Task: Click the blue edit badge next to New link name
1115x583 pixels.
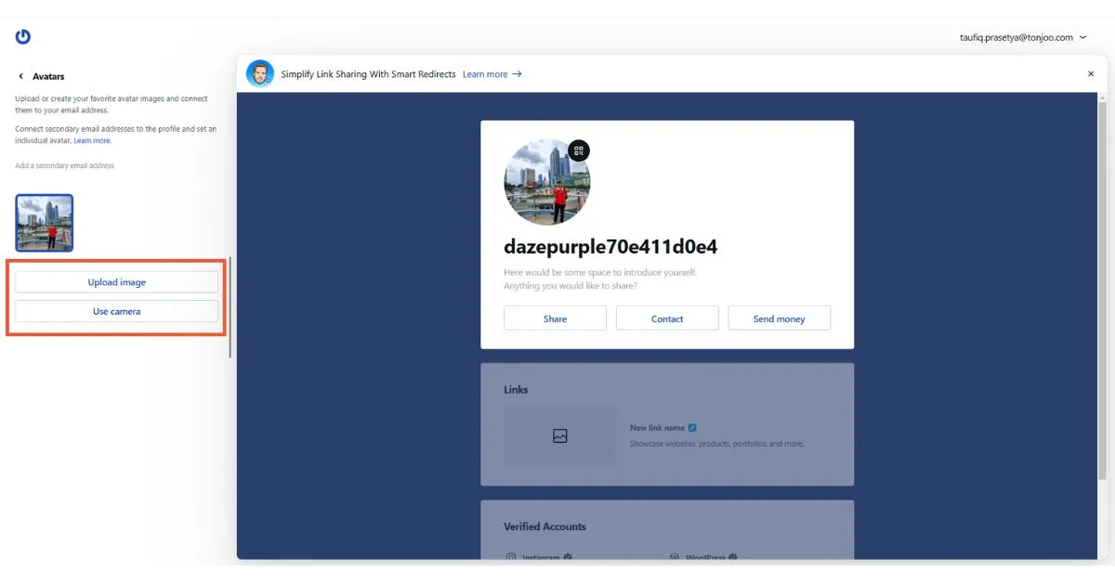Action: click(691, 427)
